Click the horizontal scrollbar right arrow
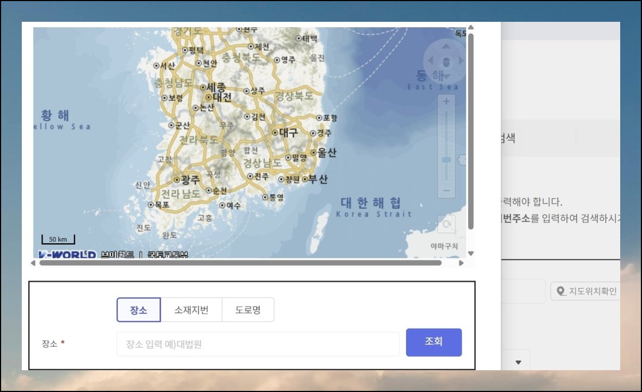 [x=461, y=263]
